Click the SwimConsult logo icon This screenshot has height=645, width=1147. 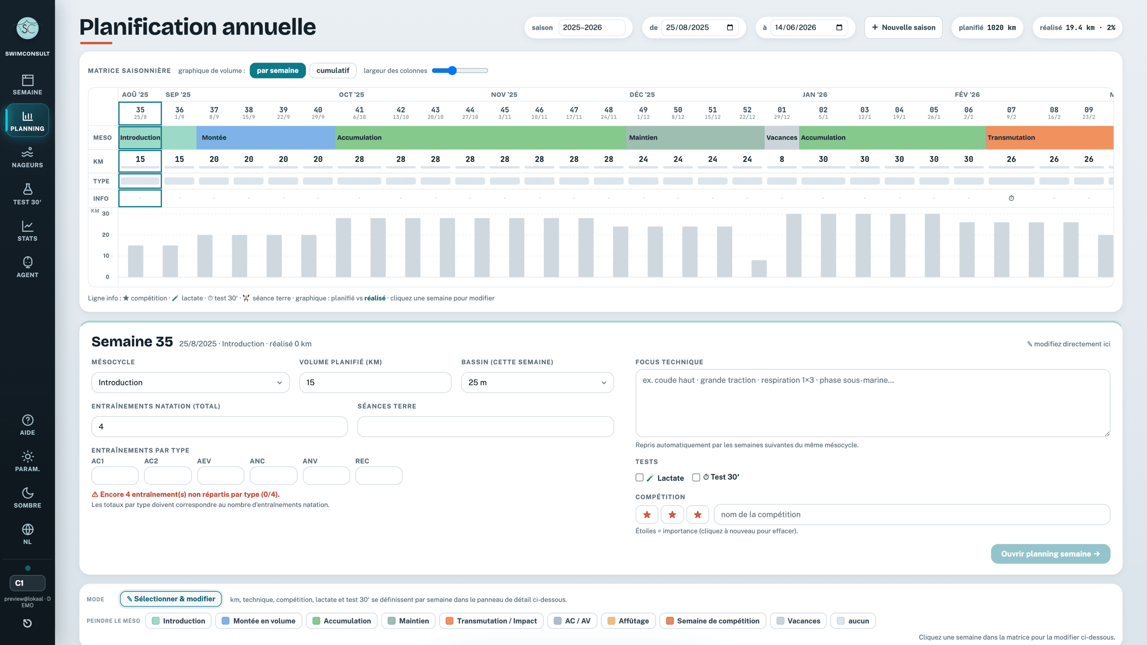coord(27,28)
